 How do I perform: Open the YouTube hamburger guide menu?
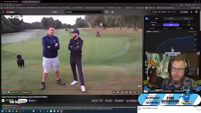pos(3,12)
